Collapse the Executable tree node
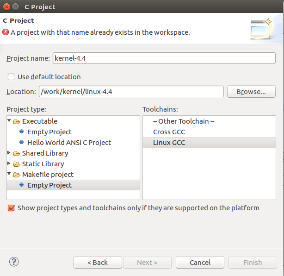Image resolution: width=284 pixels, height=276 pixels. coord(9,120)
